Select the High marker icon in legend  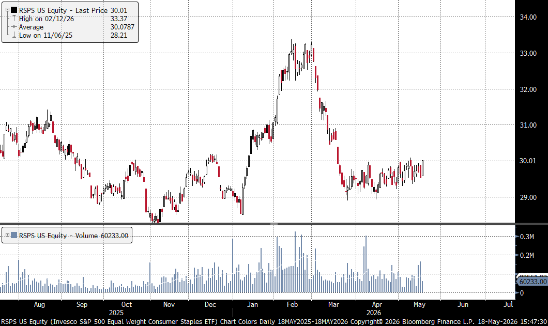click(x=14, y=19)
